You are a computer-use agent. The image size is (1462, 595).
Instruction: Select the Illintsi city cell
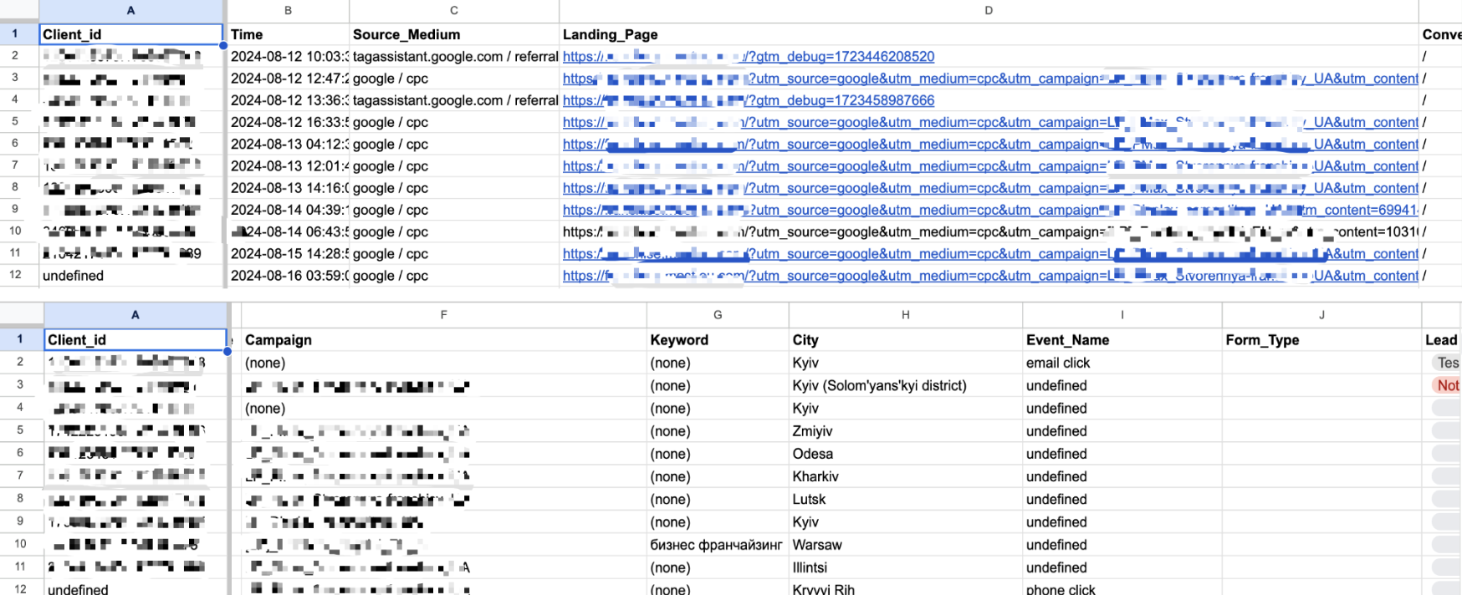point(905,567)
